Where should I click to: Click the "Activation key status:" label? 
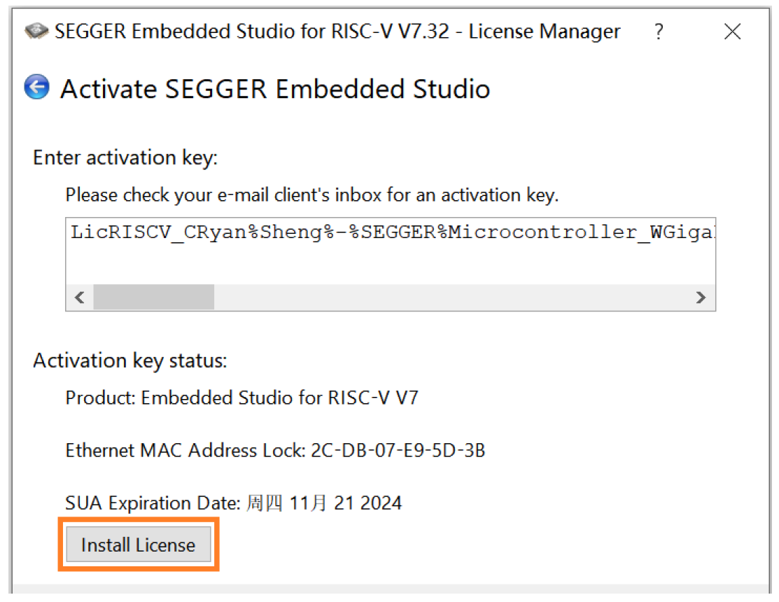coord(130,360)
